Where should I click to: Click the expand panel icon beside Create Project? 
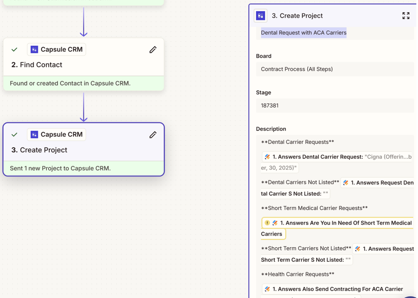(405, 16)
